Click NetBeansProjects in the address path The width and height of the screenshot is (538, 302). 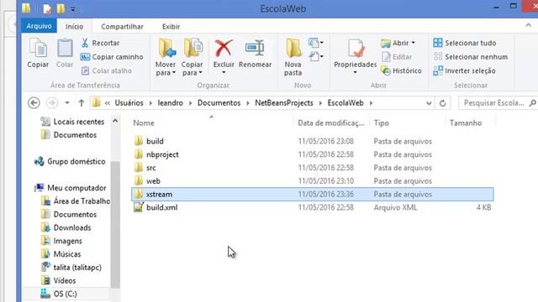[284, 102]
